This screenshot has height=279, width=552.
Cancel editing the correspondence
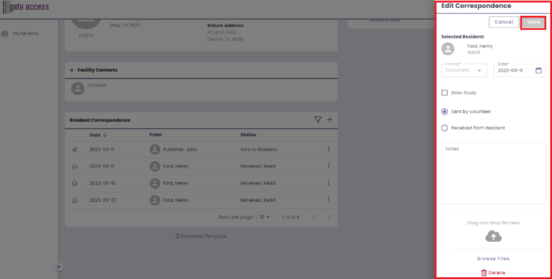click(x=504, y=22)
